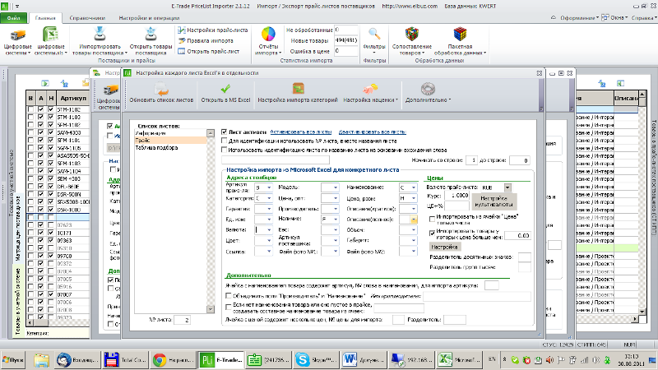
Task: Open Отчёты импорта pie chart icon
Action: coord(268,41)
